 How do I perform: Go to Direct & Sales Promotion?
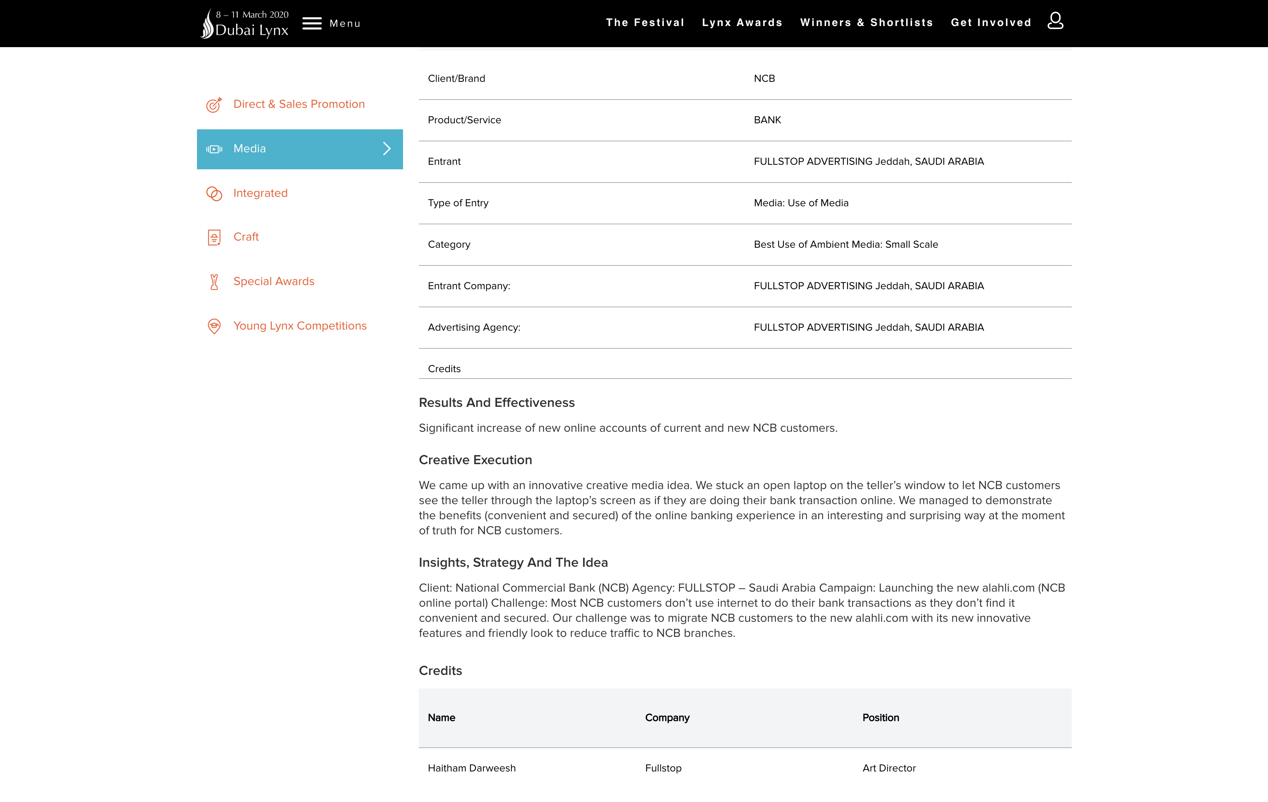point(299,104)
